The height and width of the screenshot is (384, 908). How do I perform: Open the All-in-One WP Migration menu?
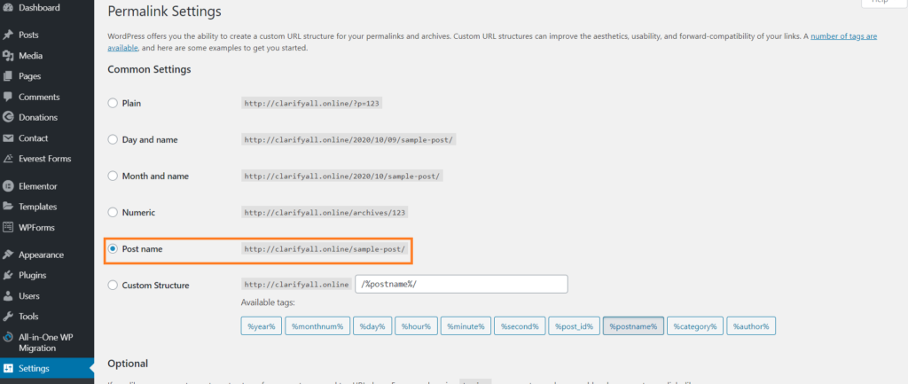coord(45,342)
